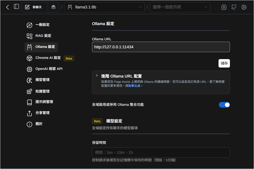Click the 模型設定 section heading
This screenshot has height=169, width=254.
[x=114, y=121]
